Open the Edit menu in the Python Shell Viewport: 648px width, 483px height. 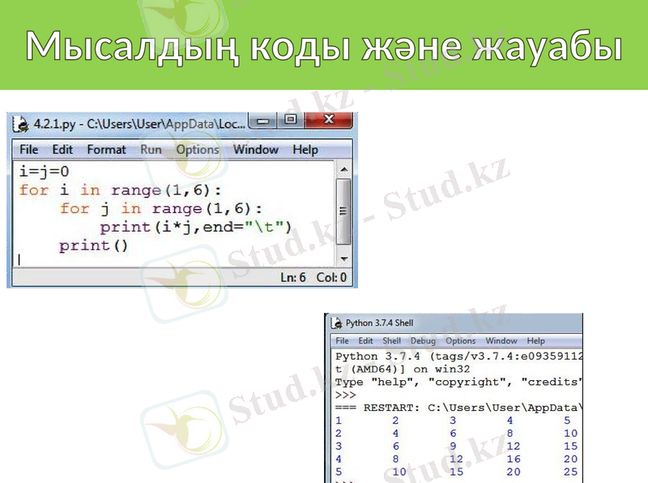365,340
